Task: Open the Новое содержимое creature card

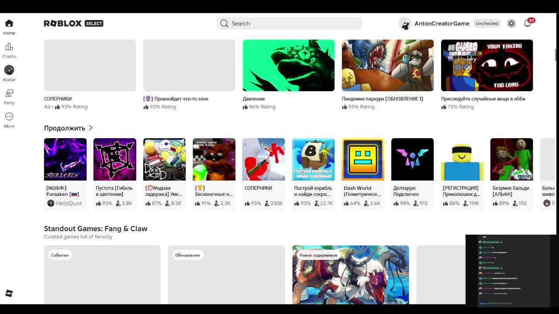Action: (x=351, y=275)
